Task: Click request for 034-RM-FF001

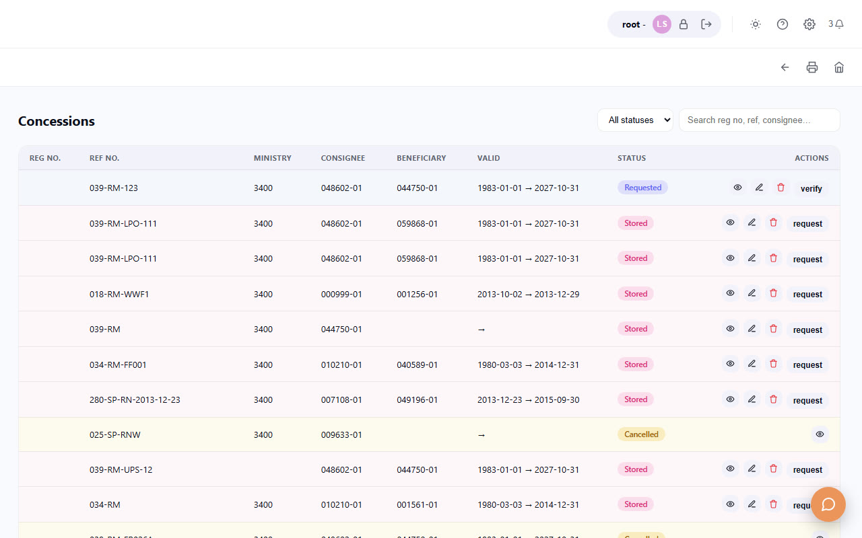Action: point(807,364)
